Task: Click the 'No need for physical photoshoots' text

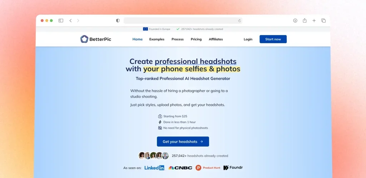Action: coord(186,128)
